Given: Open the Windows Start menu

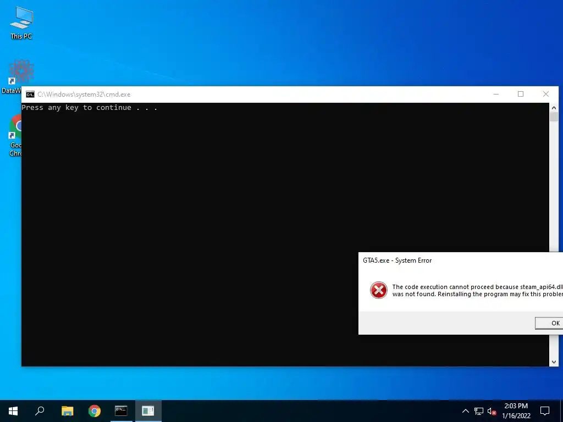Looking at the screenshot, I should (13, 411).
